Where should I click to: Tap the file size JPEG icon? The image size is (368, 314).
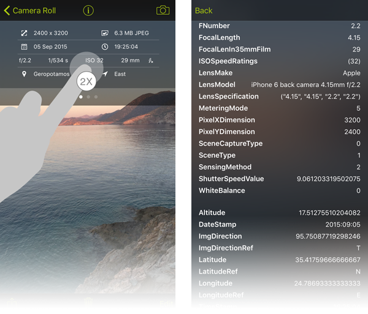(x=105, y=33)
